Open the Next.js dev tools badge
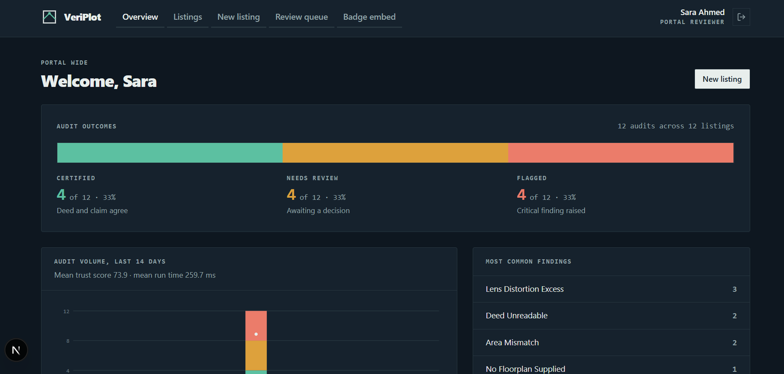784x374 pixels. click(16, 350)
